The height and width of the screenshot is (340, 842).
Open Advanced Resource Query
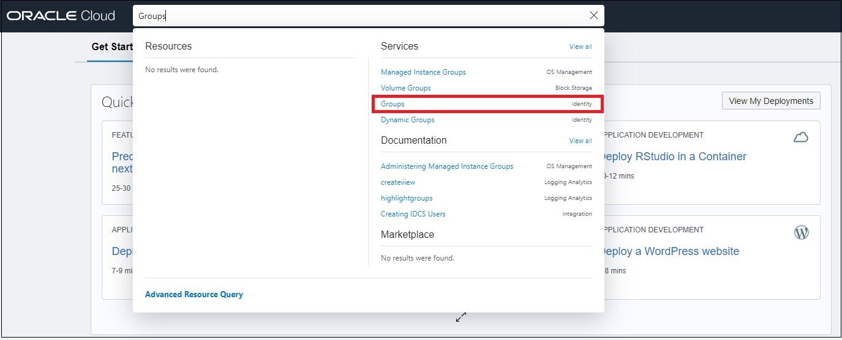pyautogui.click(x=194, y=295)
